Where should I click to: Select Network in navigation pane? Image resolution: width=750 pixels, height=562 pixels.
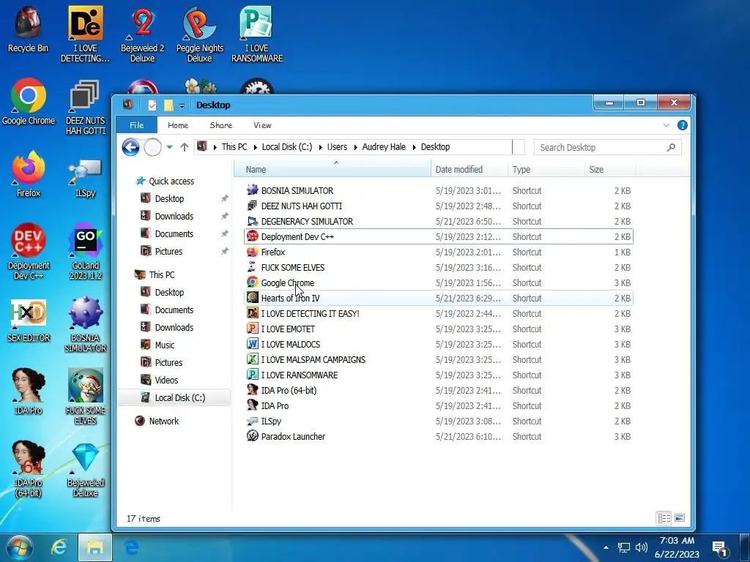click(163, 421)
